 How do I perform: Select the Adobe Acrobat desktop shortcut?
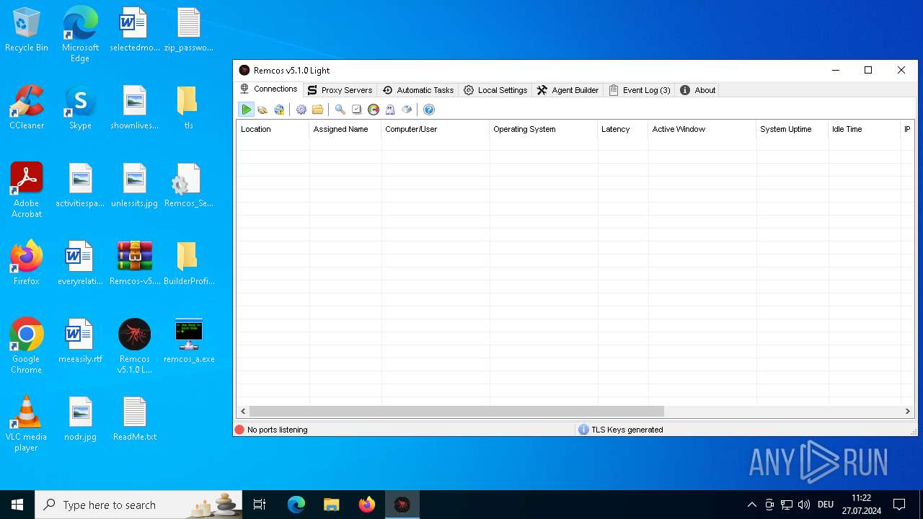tap(27, 190)
